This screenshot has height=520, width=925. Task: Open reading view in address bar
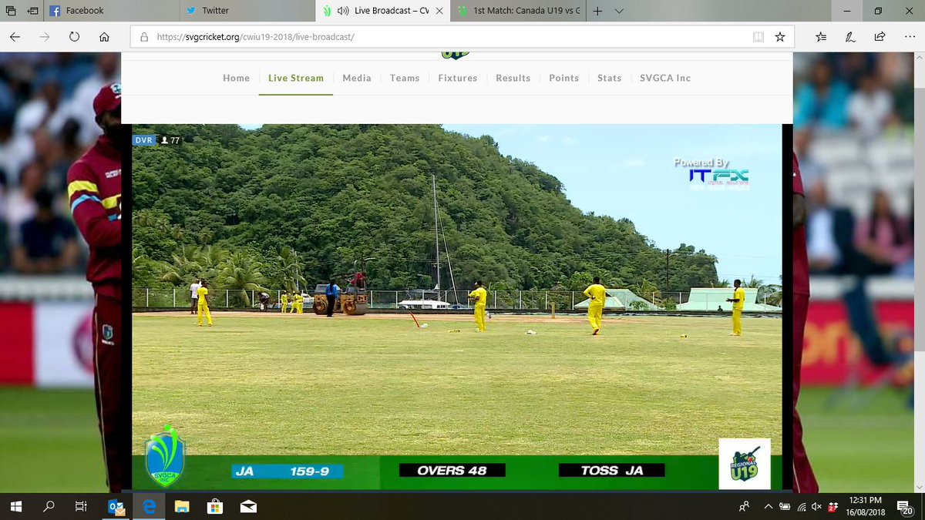coord(758,37)
